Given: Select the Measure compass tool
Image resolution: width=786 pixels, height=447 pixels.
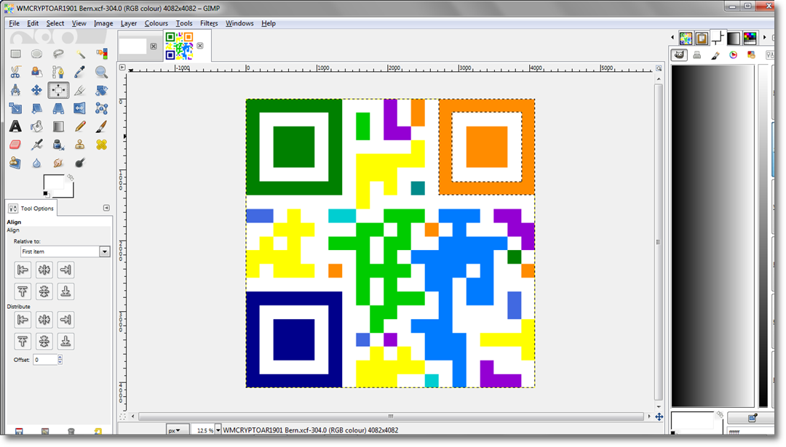Looking at the screenshot, I should [x=15, y=90].
